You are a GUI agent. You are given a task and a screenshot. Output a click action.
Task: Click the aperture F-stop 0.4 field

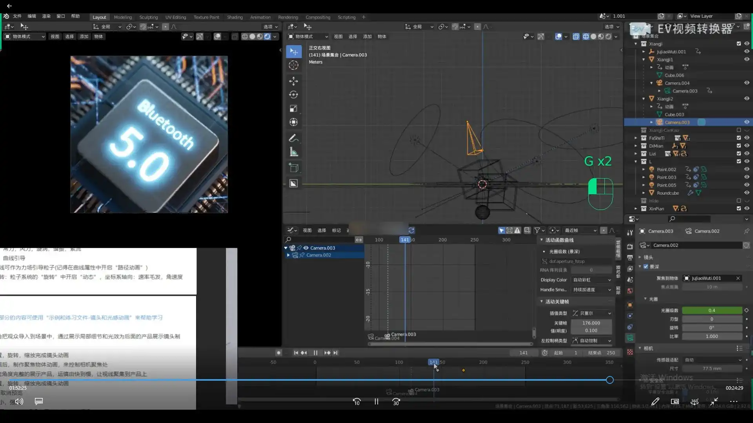tap(711, 310)
